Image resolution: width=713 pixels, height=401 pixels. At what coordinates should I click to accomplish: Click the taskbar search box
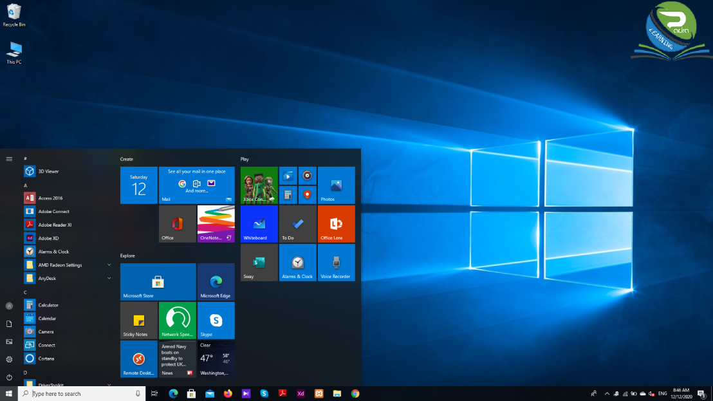coord(82,394)
